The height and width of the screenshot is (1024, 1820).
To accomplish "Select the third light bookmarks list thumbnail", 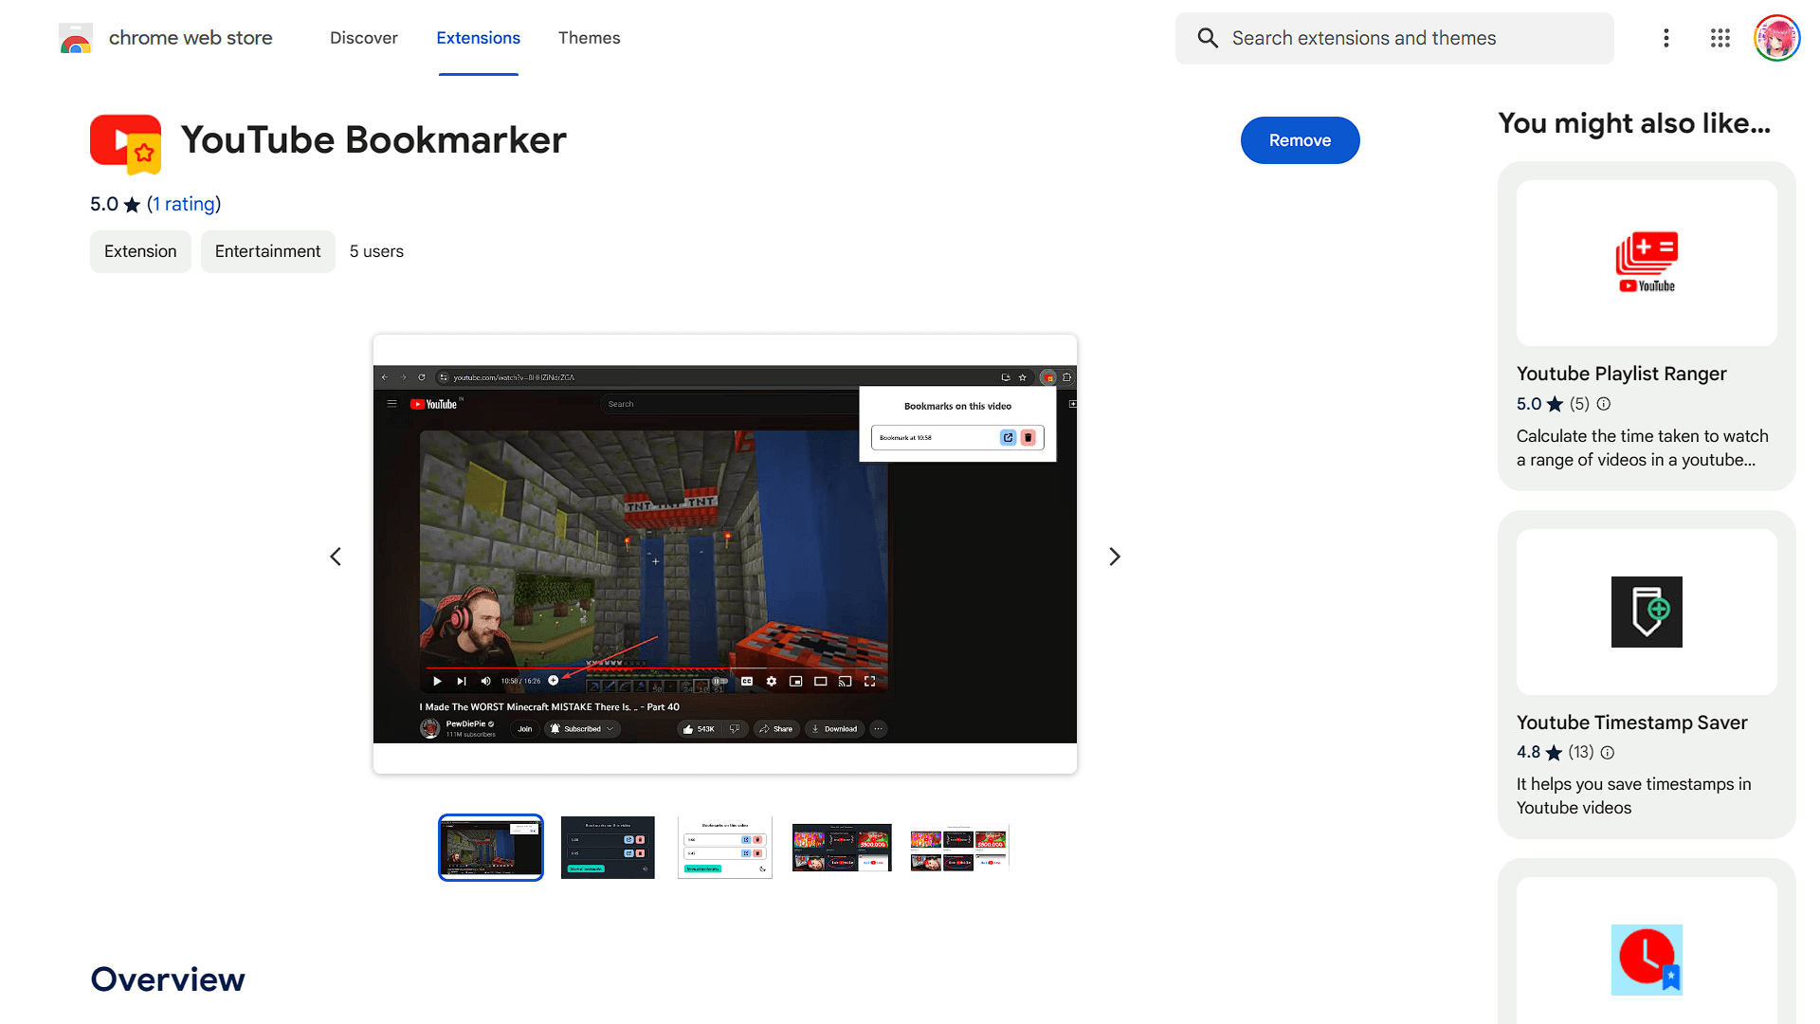I will tap(725, 848).
